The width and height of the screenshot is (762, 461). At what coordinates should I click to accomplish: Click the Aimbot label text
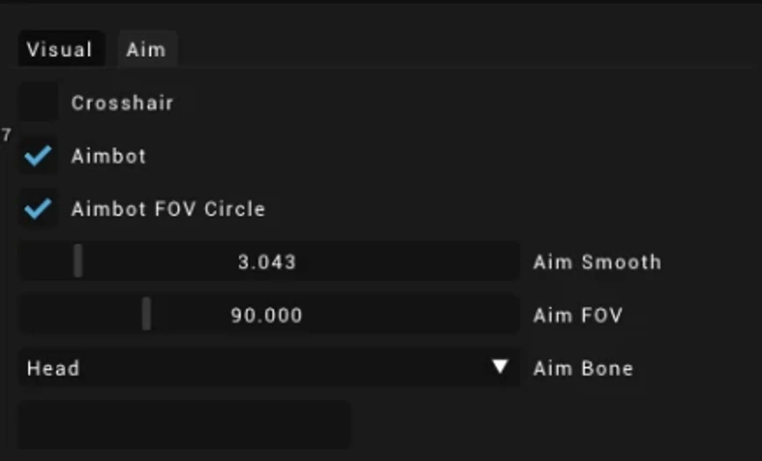click(x=108, y=156)
